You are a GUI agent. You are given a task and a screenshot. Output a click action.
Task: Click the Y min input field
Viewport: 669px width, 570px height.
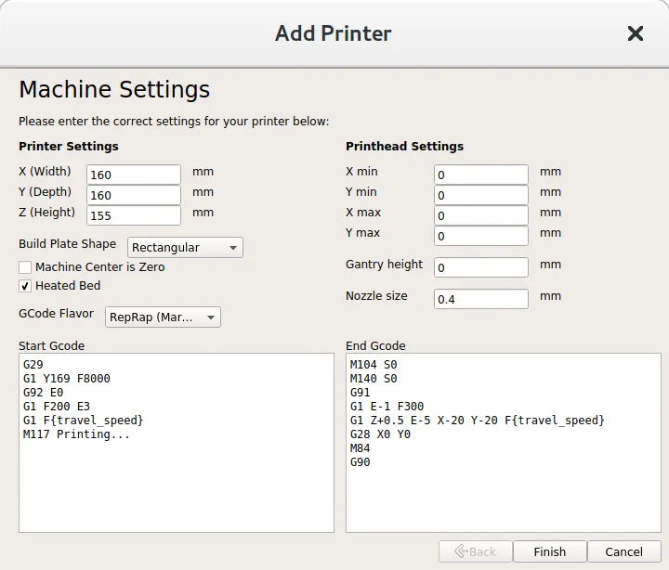coord(481,195)
